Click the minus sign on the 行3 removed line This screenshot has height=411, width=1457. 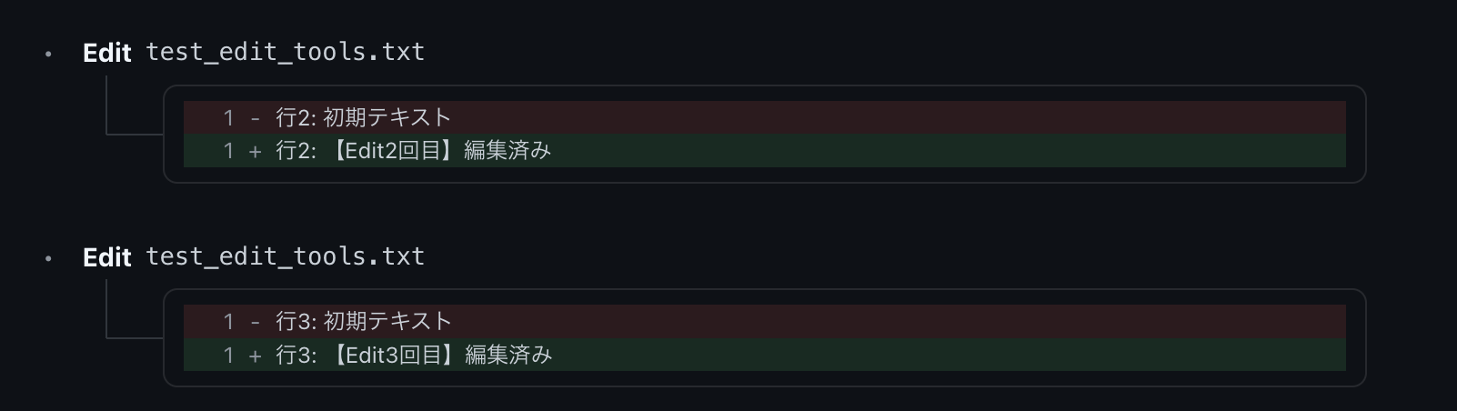[256, 322]
